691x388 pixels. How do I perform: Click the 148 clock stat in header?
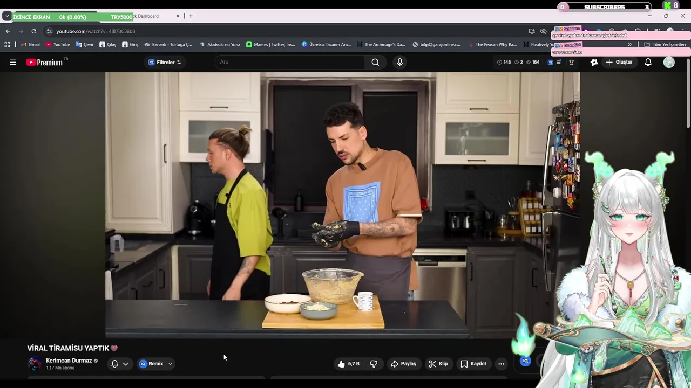504,62
